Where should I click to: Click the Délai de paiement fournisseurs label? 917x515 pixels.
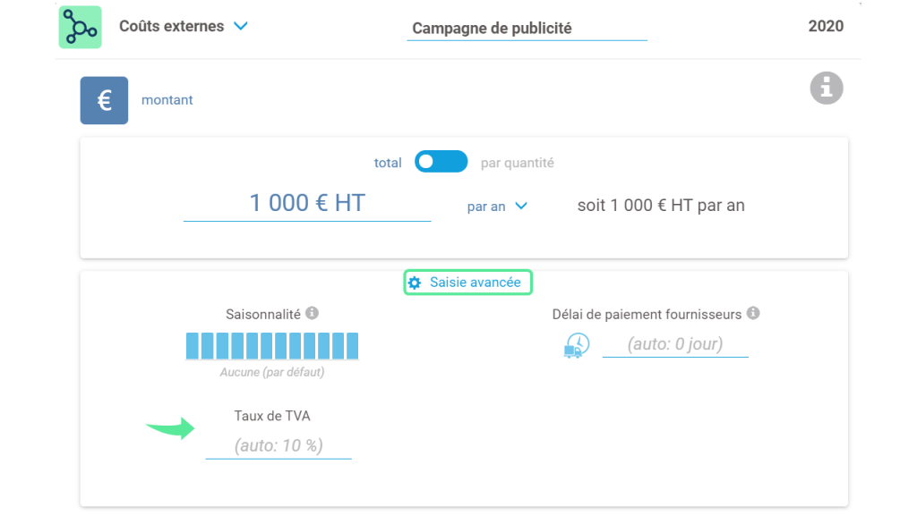tap(647, 315)
